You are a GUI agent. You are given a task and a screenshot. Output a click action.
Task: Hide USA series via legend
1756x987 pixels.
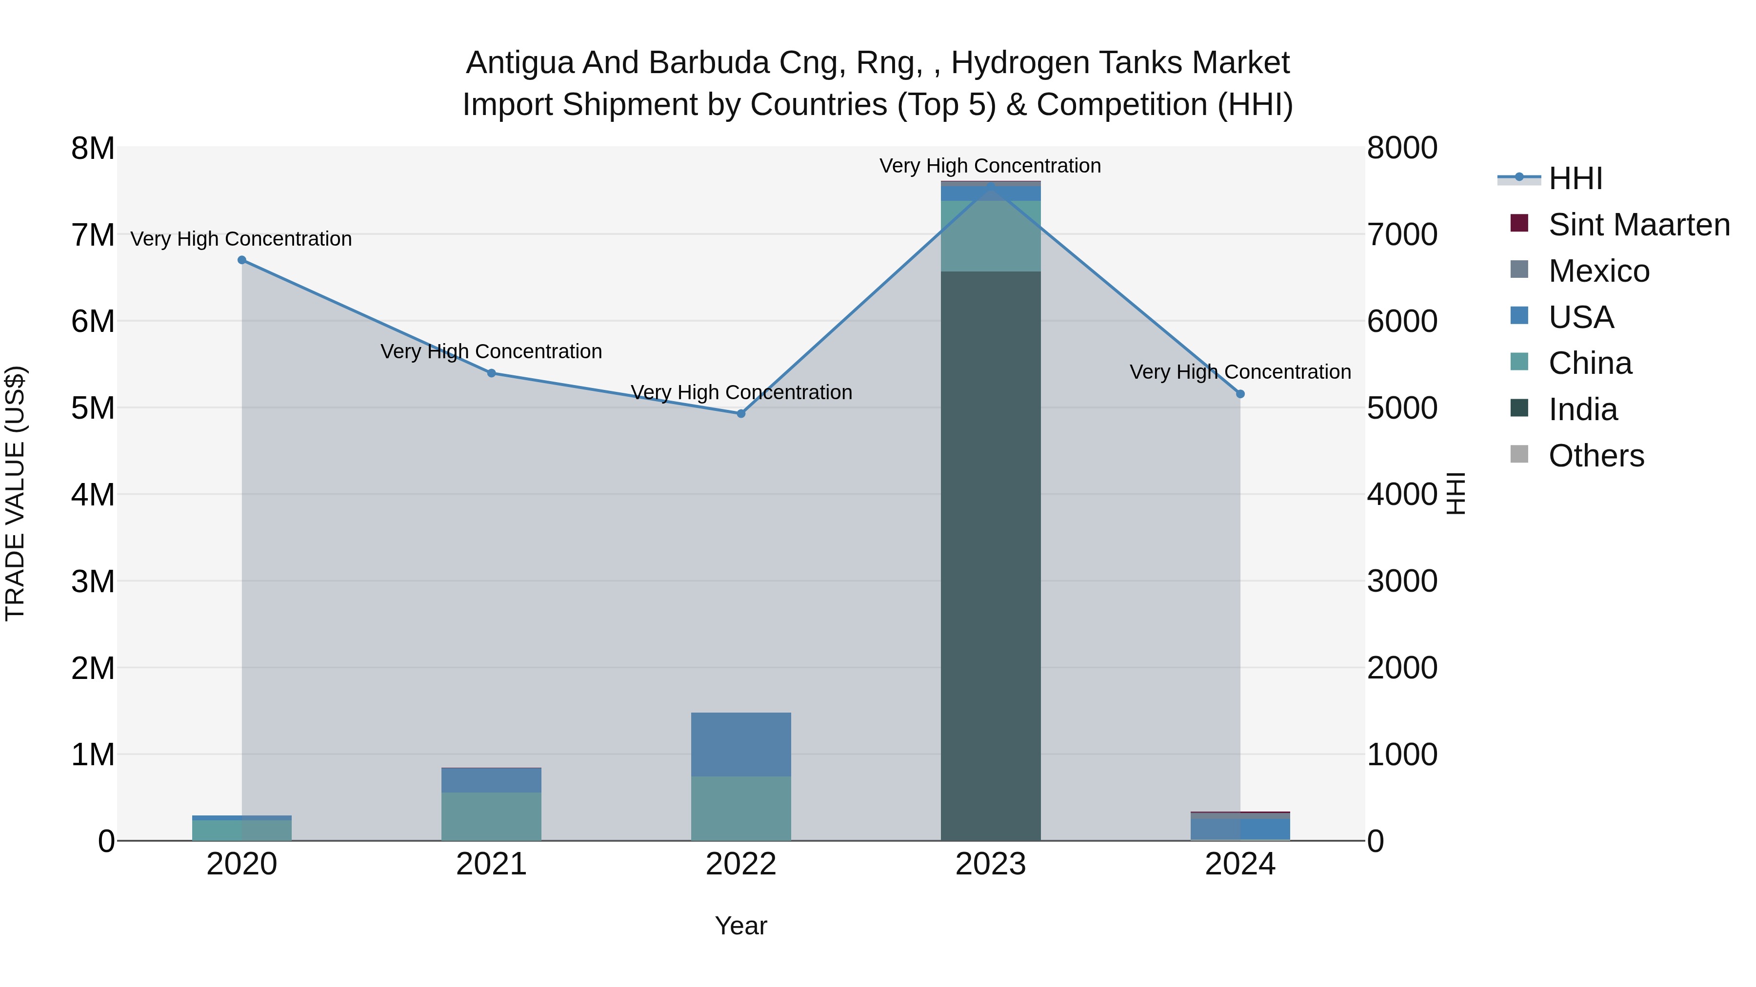1581,317
